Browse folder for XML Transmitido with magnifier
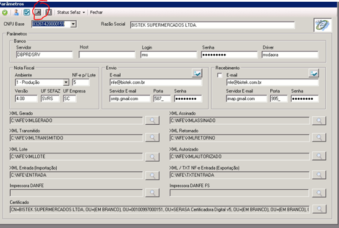 pyautogui.click(x=152, y=137)
